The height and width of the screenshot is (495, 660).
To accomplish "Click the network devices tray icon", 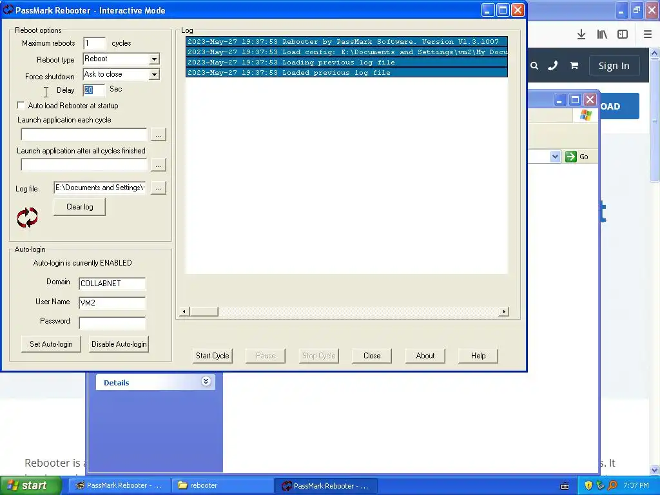I will tap(600, 485).
